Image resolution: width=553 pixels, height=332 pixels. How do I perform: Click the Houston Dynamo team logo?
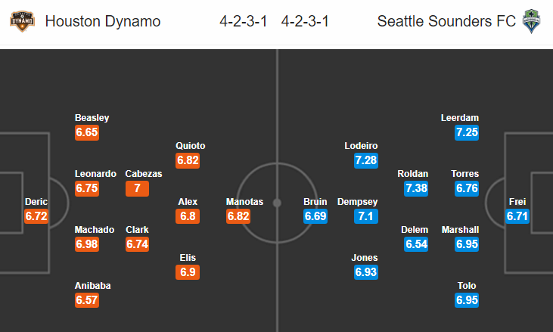click(x=21, y=20)
